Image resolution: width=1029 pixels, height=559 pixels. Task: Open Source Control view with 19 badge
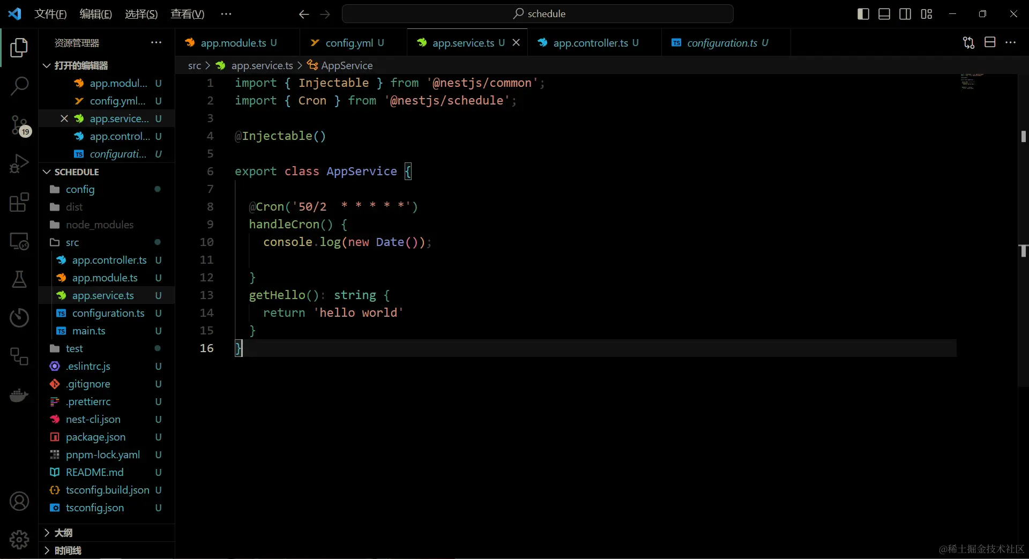tap(19, 125)
